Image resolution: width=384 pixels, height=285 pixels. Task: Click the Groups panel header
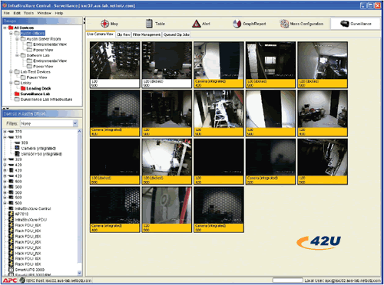[42, 21]
